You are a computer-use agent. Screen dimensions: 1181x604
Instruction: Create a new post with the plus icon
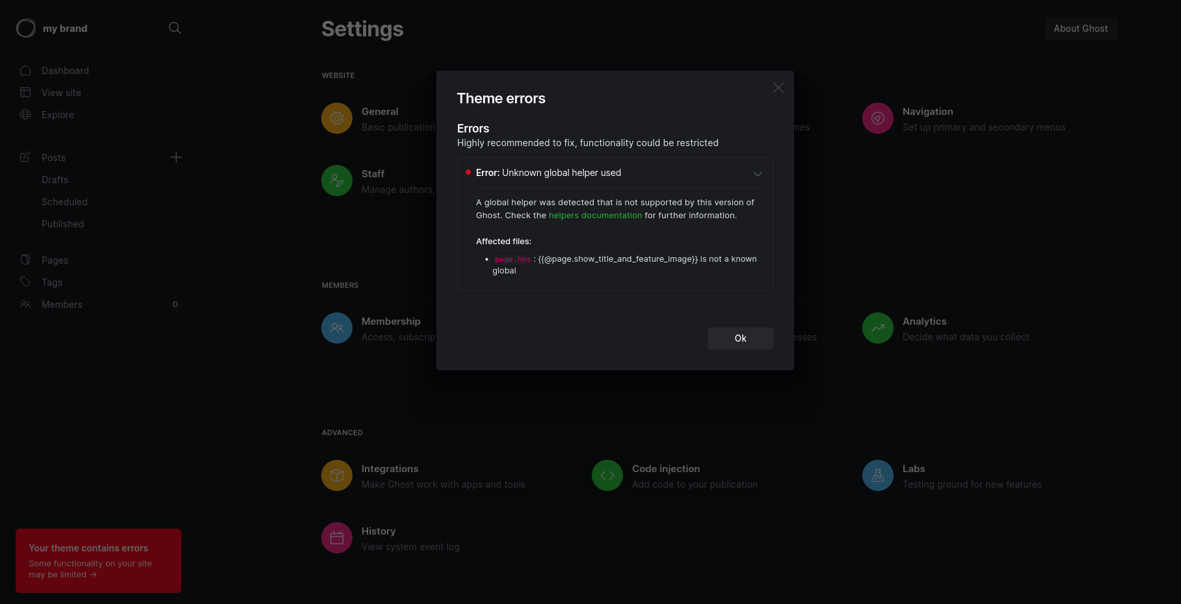pos(176,157)
